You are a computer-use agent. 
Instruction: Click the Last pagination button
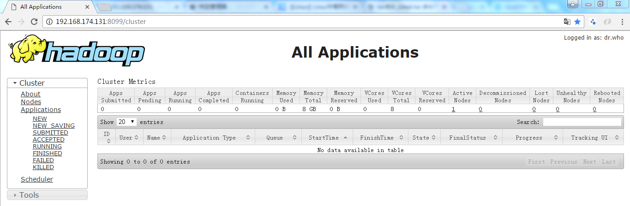pos(609,162)
